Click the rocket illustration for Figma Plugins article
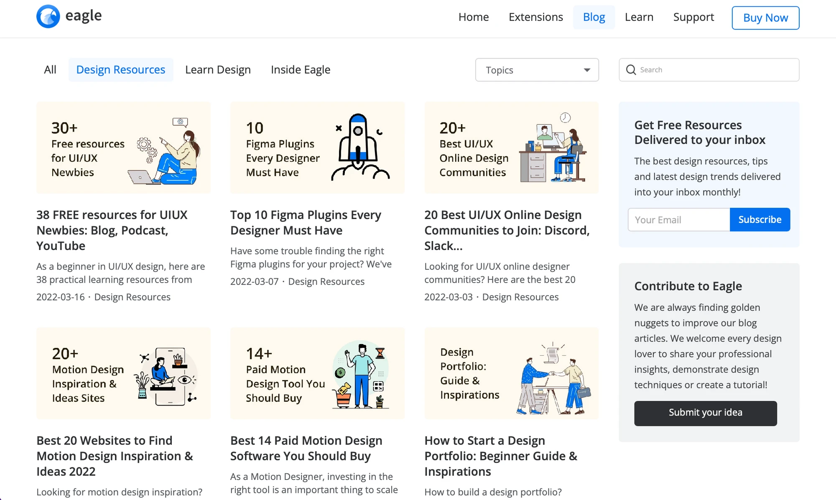Screen dimensions: 836x500 coord(359,146)
